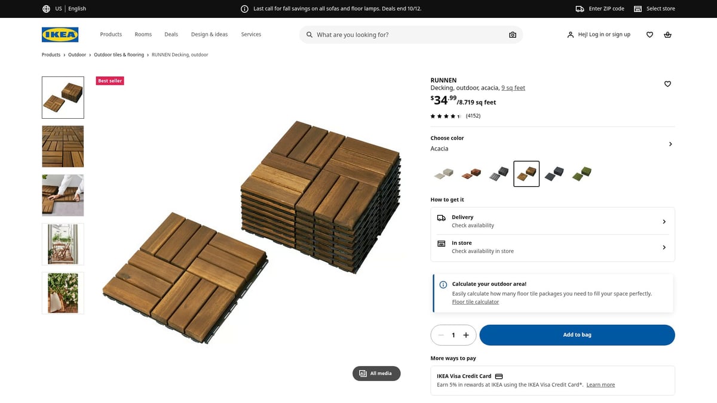
Task: Open favorites heart icon in header
Action: pyautogui.click(x=649, y=35)
